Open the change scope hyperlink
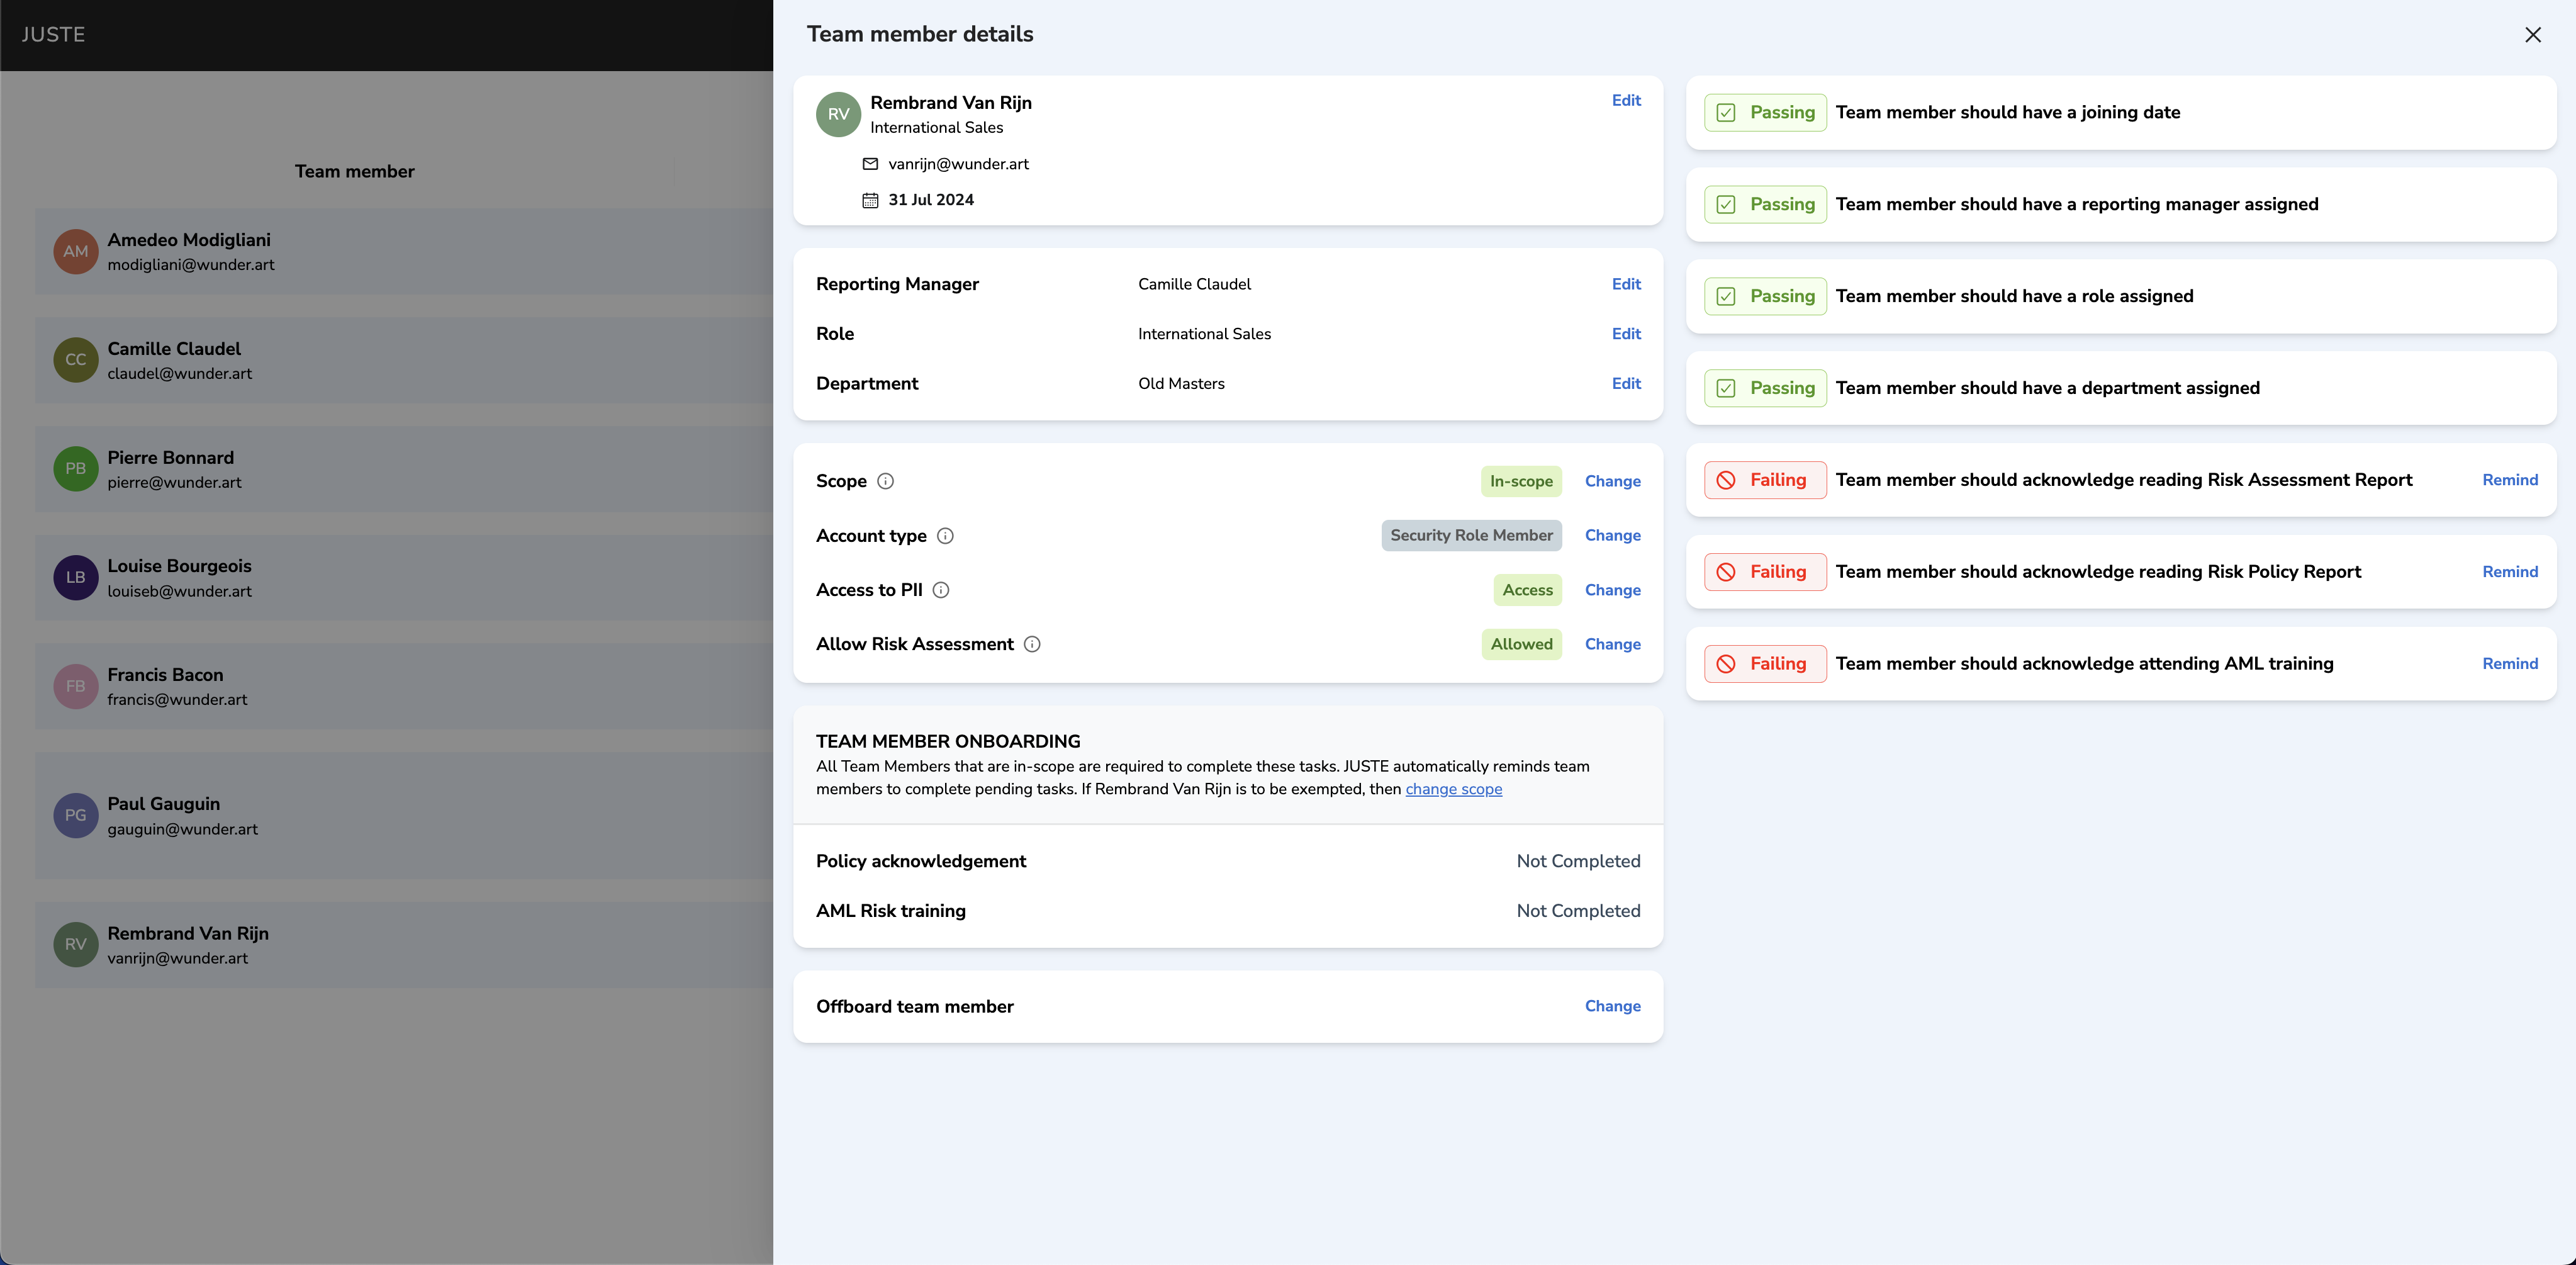 1453,789
